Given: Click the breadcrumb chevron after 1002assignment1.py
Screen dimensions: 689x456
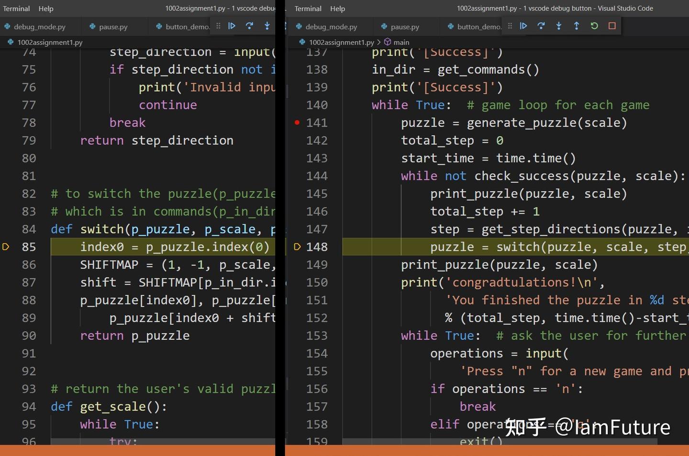Looking at the screenshot, I should point(379,42).
